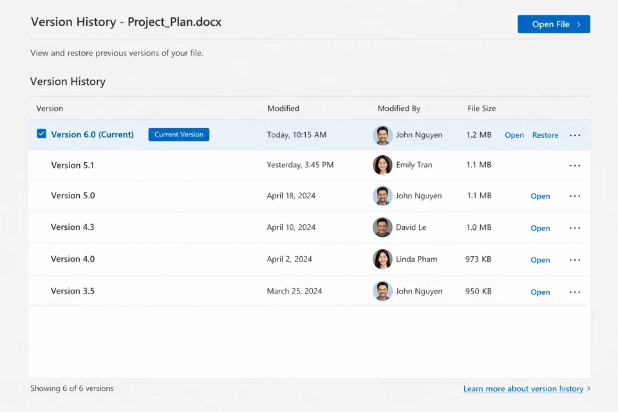
Task: Open Version 3.5
Action: pos(540,291)
